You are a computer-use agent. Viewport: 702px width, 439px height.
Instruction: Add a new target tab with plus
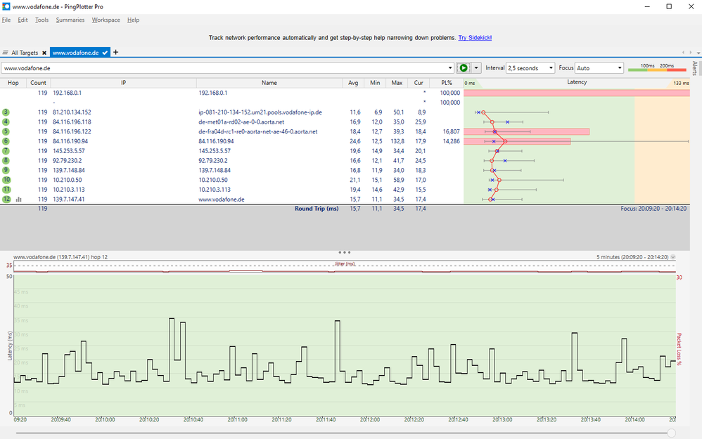tap(115, 52)
